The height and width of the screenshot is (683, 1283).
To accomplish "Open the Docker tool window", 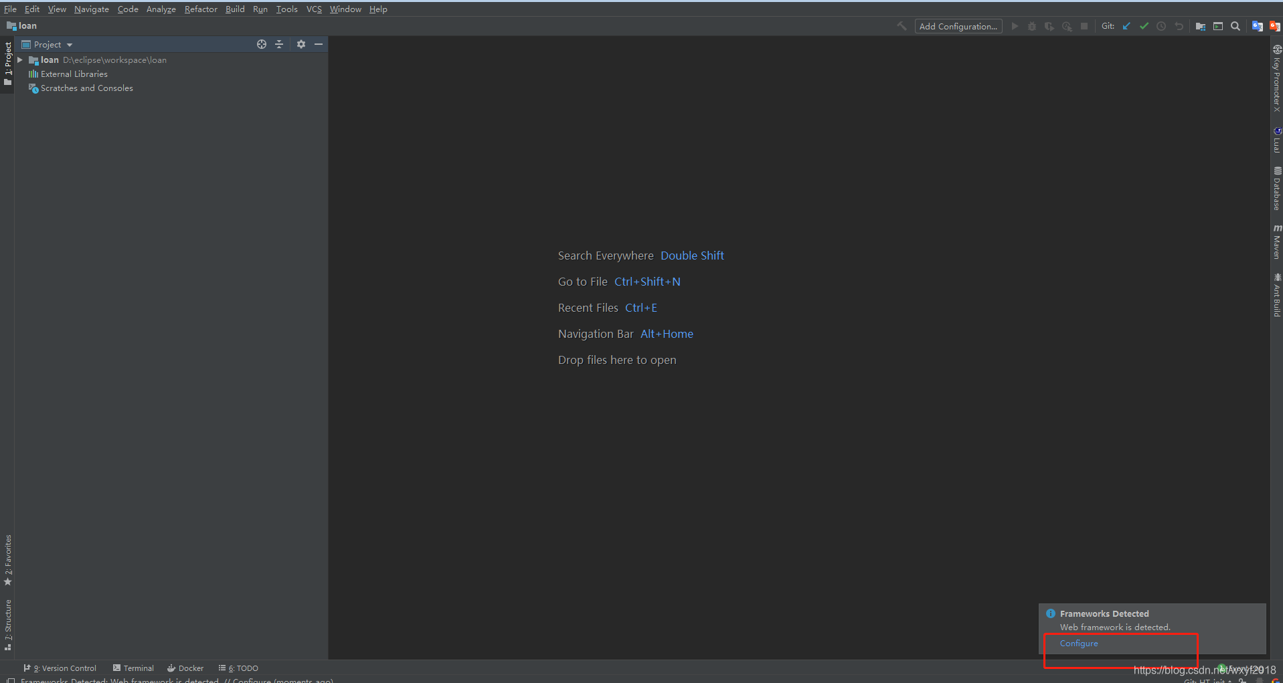I will [x=185, y=668].
